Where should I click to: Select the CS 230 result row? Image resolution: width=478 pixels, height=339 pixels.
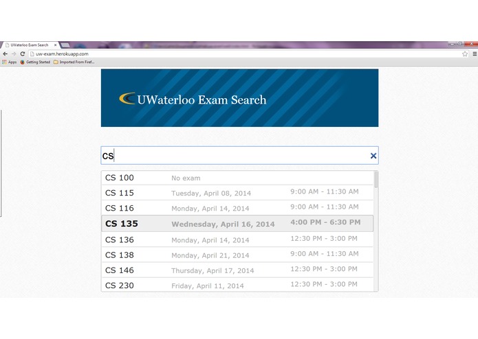click(237, 285)
